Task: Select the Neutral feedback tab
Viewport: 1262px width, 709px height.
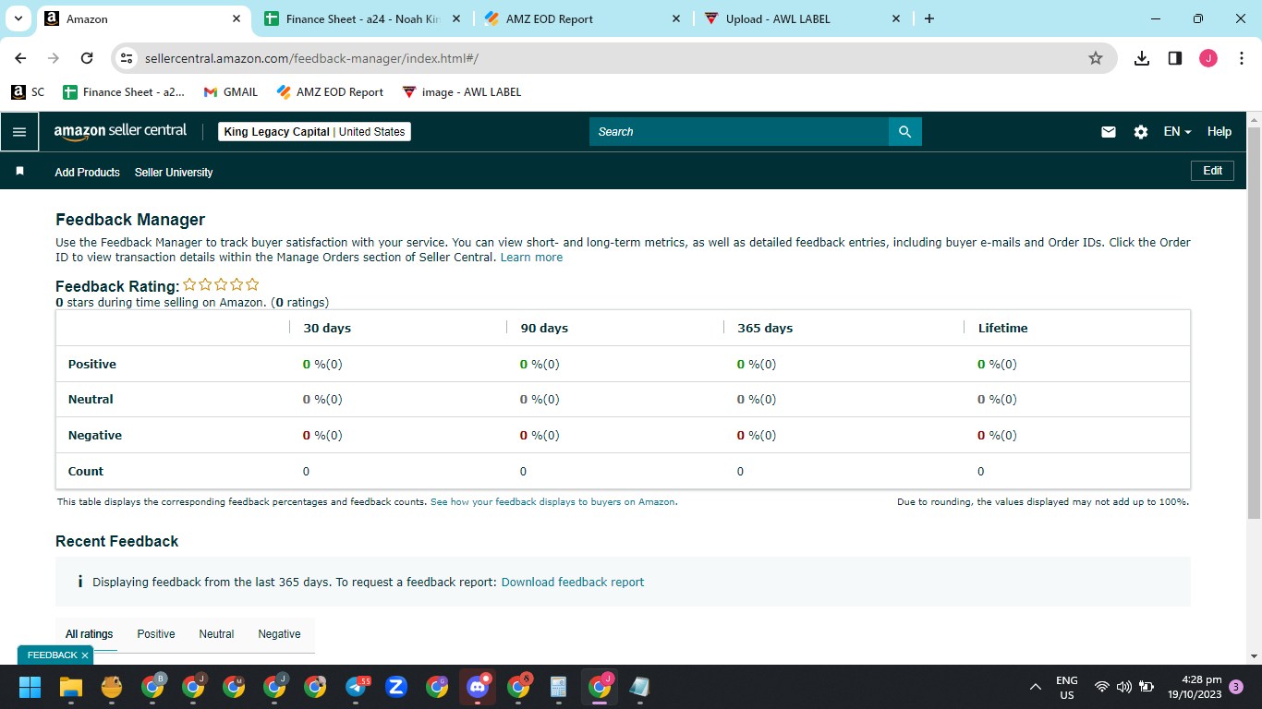Action: [x=216, y=634]
